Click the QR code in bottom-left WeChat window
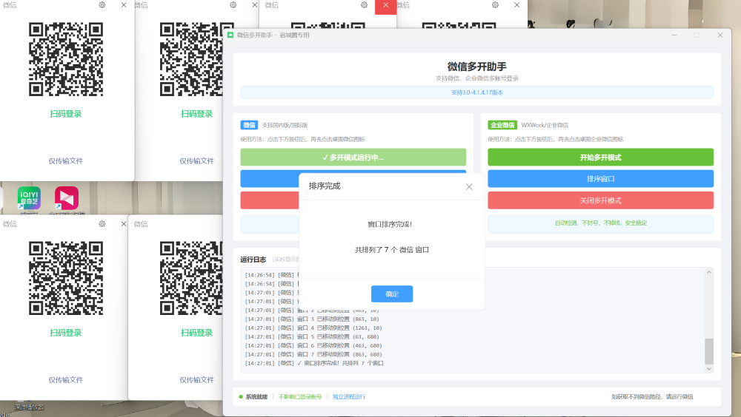 [66, 278]
